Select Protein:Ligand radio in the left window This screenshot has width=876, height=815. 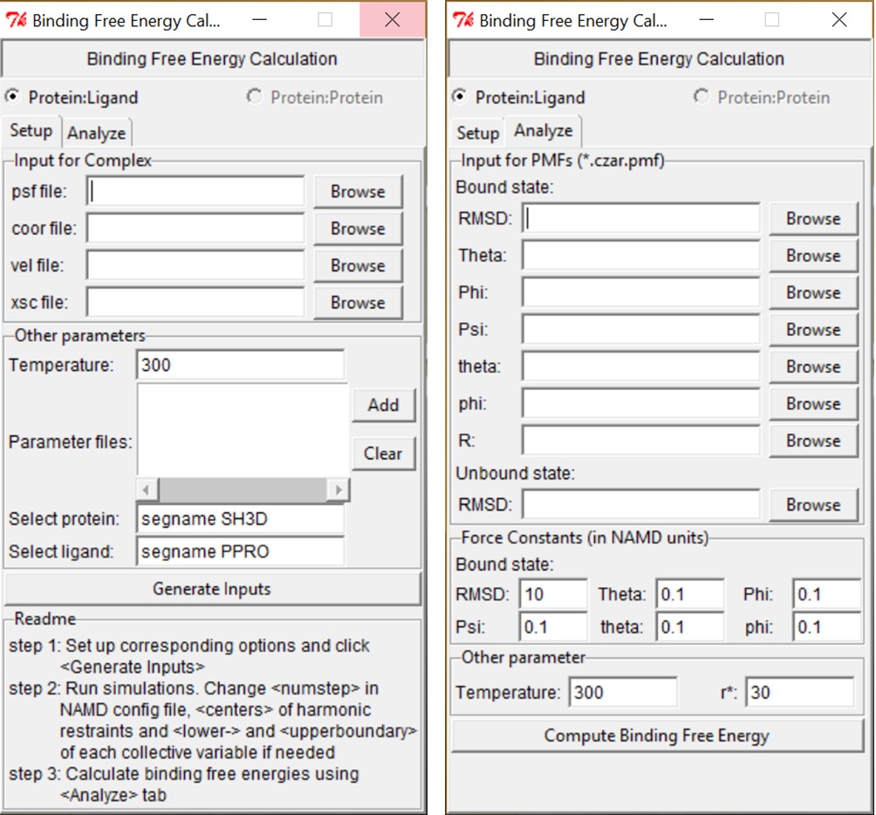point(13,97)
